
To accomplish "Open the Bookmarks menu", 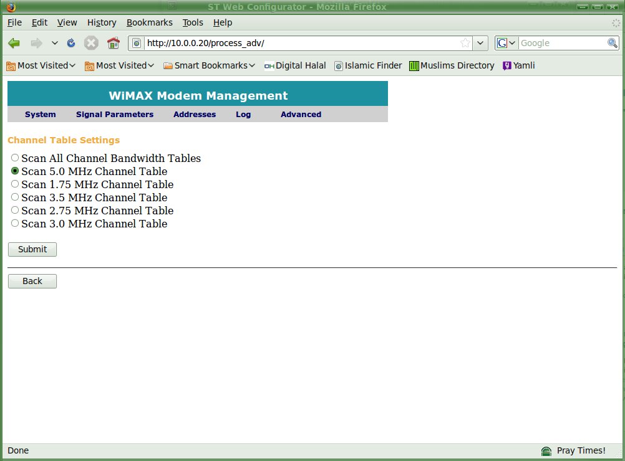I will tap(149, 22).
